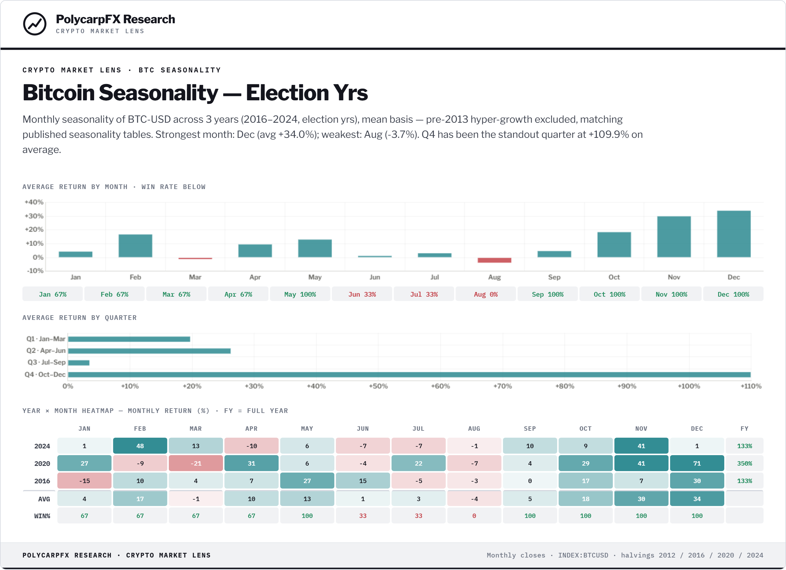Click the 2020 full-year 350% cell
786x570 pixels.
tap(744, 463)
